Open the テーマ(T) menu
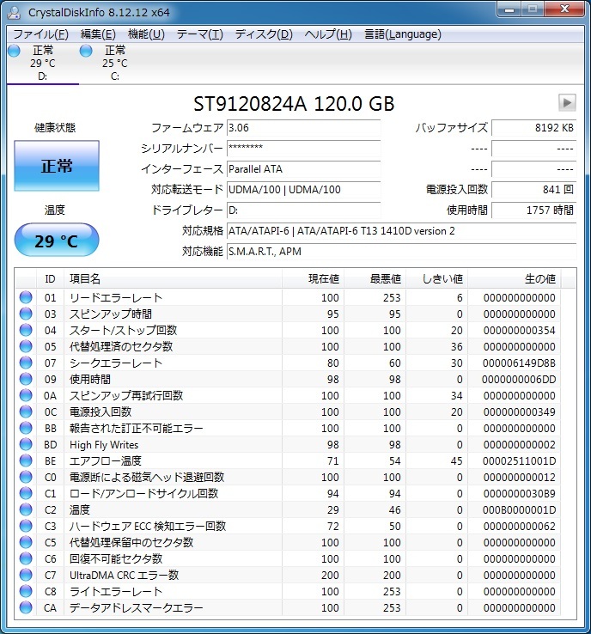Image resolution: width=591 pixels, height=634 pixels. click(199, 34)
